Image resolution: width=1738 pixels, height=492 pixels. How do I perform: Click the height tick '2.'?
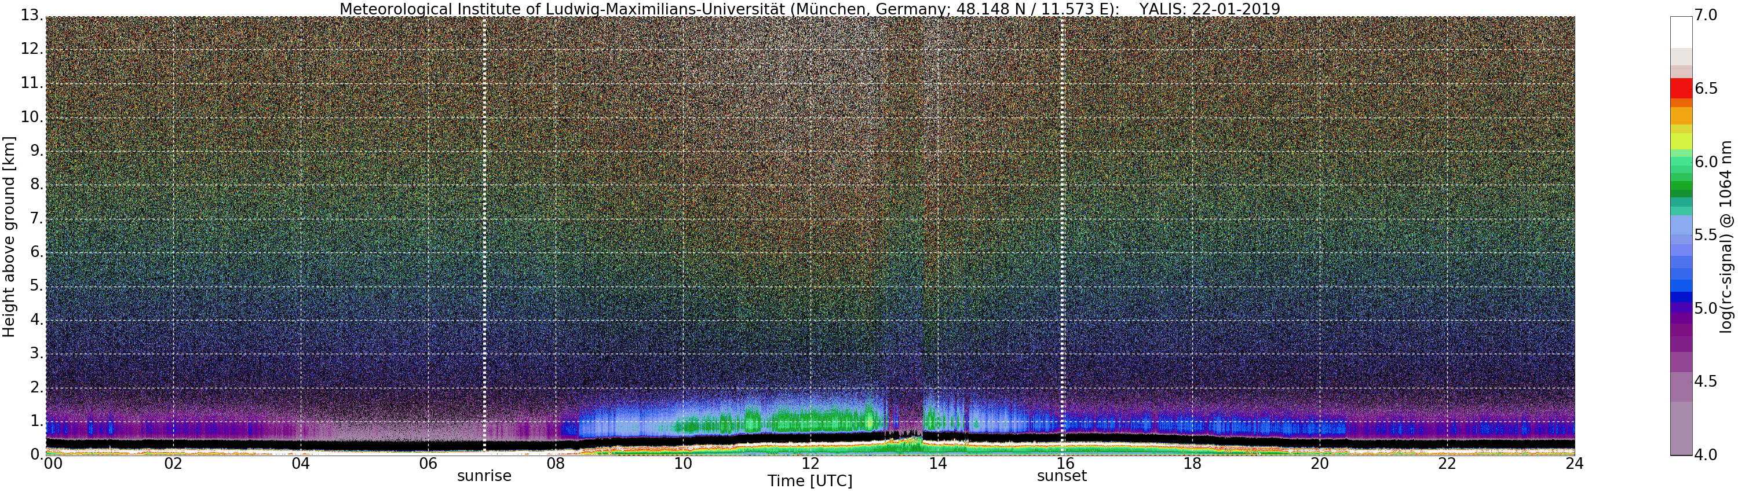36,387
